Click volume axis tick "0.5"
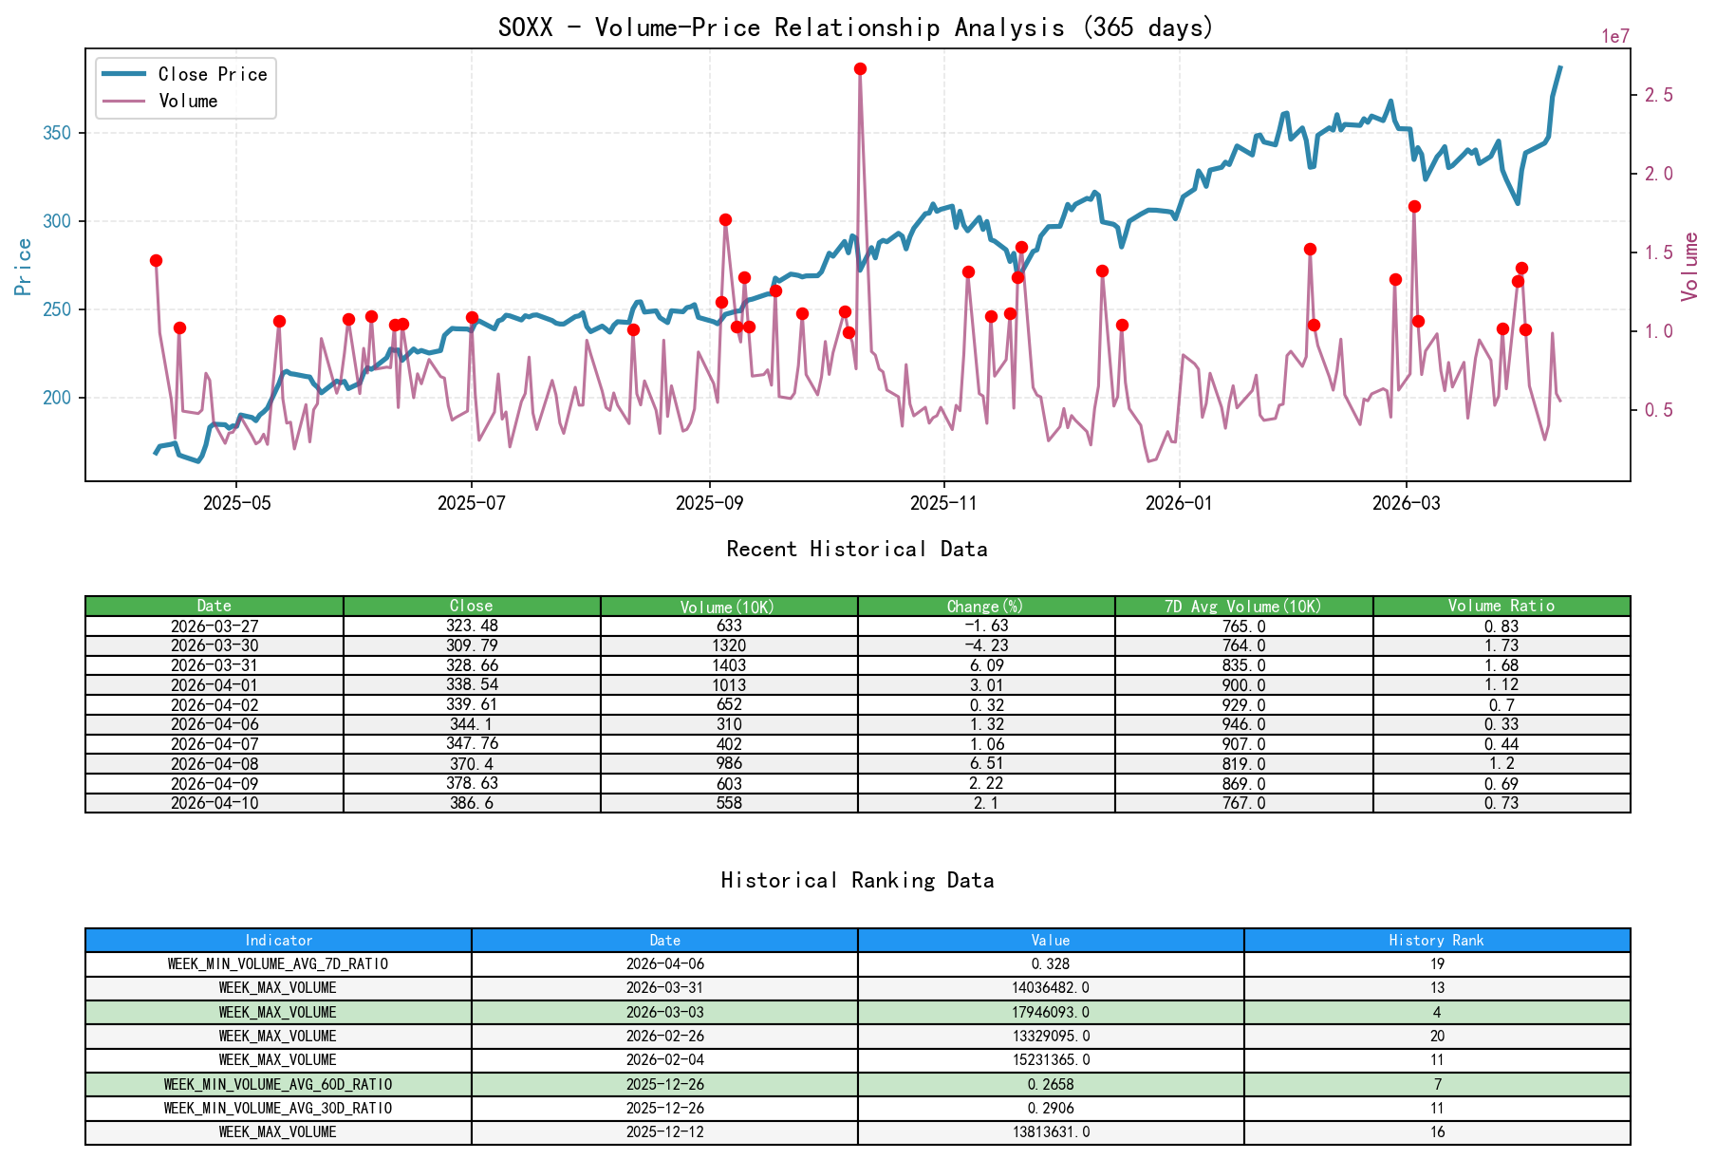This screenshot has height=1159, width=1716. [1660, 410]
